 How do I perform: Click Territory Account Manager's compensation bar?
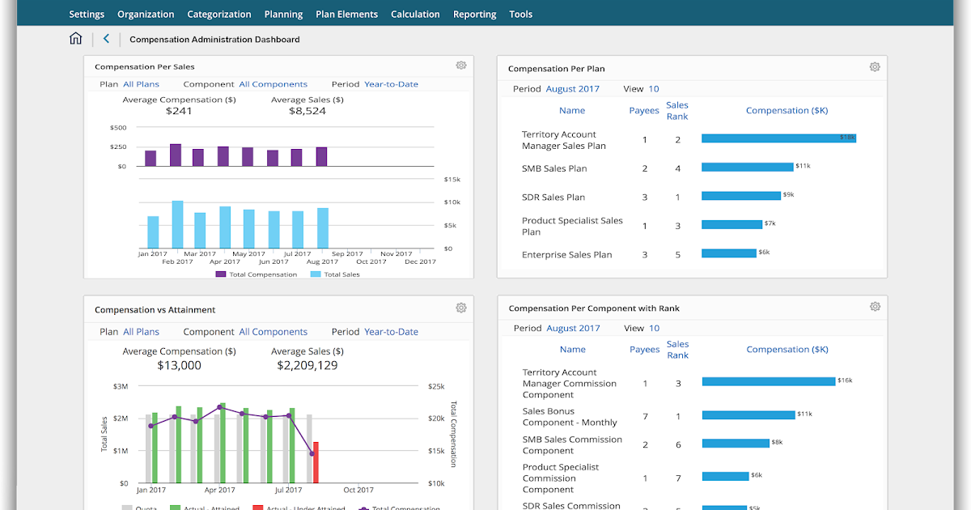(777, 138)
